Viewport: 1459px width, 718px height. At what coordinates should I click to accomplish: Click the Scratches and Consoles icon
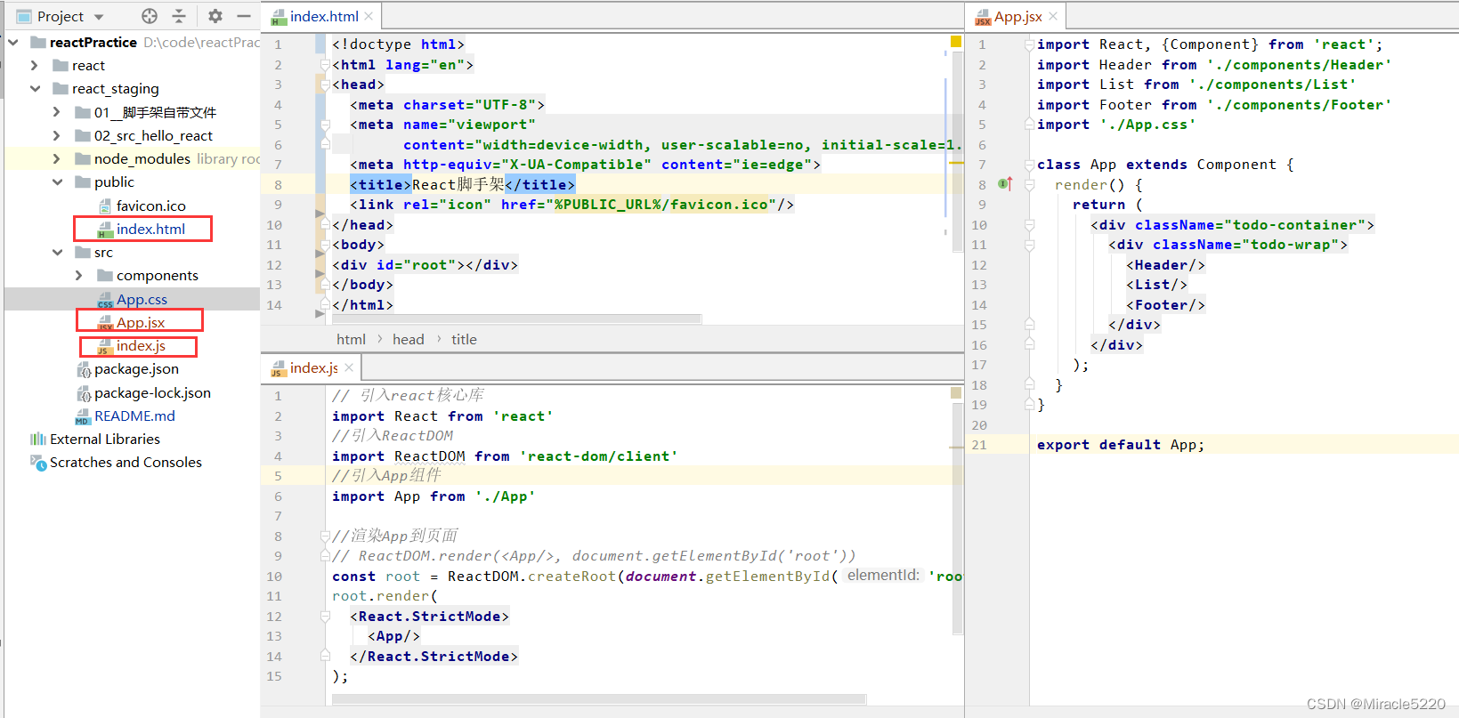click(x=38, y=463)
